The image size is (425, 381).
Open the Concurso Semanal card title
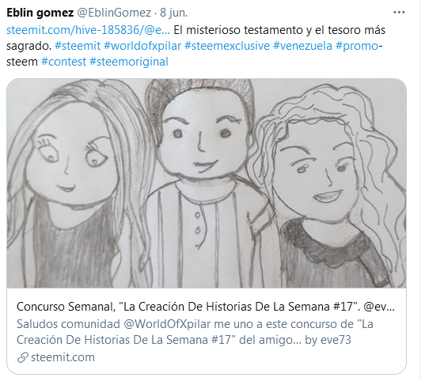206,307
